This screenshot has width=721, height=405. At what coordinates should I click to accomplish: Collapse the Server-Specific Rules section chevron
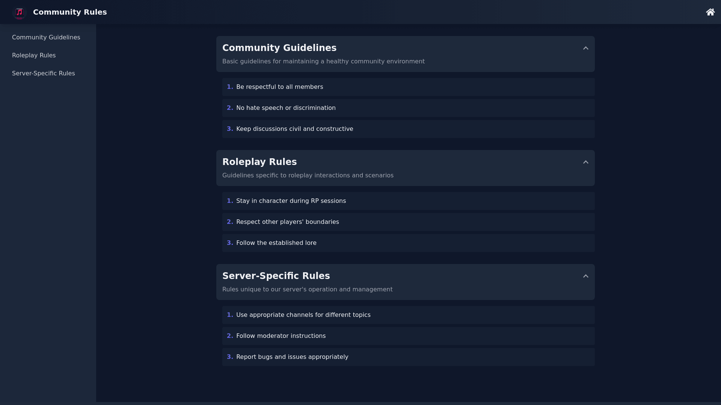pyautogui.click(x=585, y=276)
